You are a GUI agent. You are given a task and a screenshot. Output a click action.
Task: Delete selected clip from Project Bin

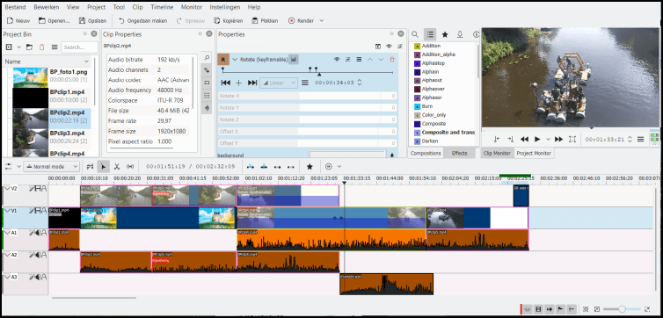[x=41, y=47]
